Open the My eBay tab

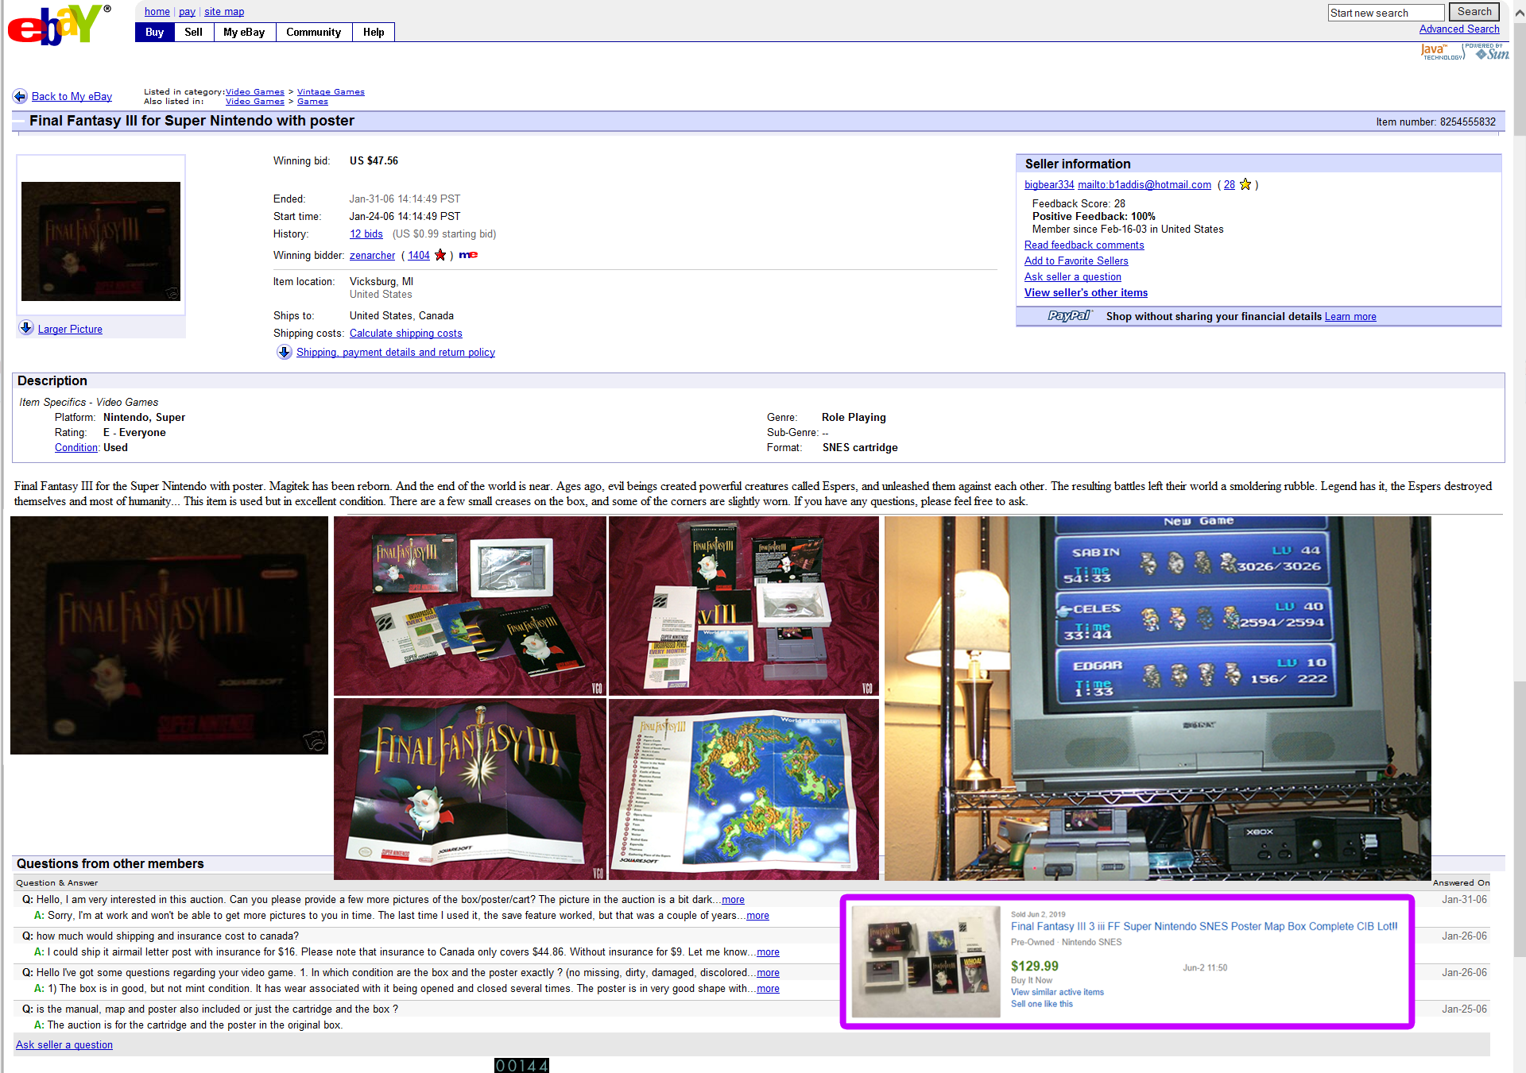(244, 33)
